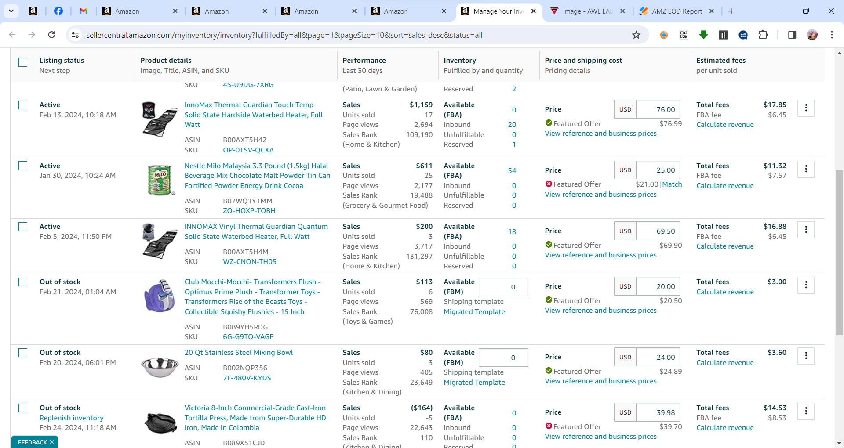Open the 20 Qt Stainless Steel Mixing Bowl listing
Image resolution: width=844 pixels, height=448 pixels.
coord(239,353)
